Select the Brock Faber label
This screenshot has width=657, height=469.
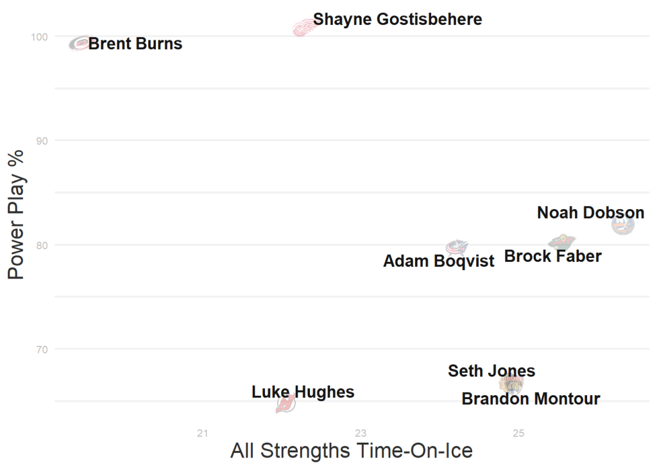(x=552, y=257)
